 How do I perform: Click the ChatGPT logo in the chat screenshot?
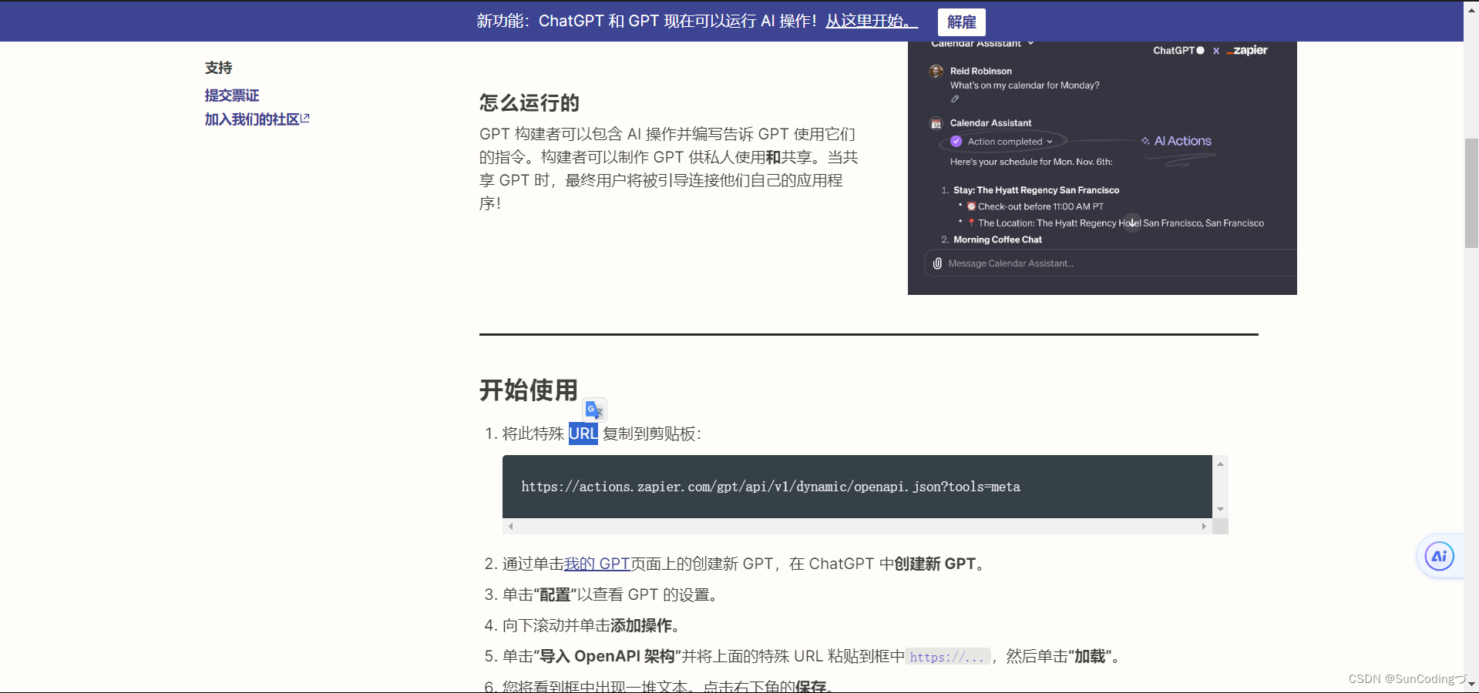coord(1176,50)
